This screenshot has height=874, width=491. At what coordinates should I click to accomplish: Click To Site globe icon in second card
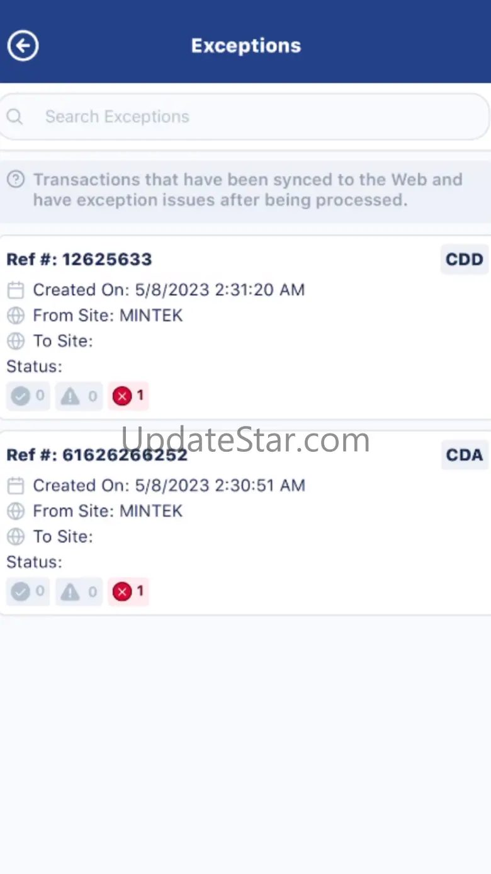coord(16,536)
